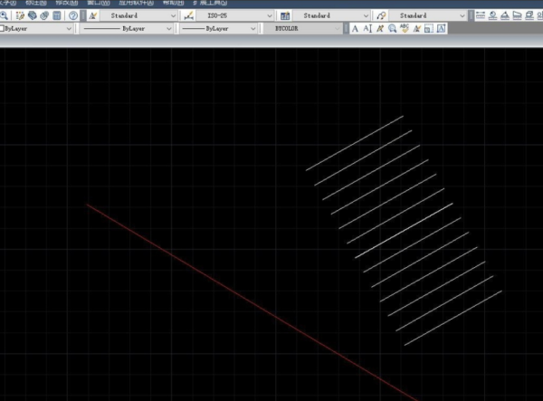Expand the ISO-25 dimension style dropdown
The height and width of the screenshot is (401, 543).
[x=270, y=15]
